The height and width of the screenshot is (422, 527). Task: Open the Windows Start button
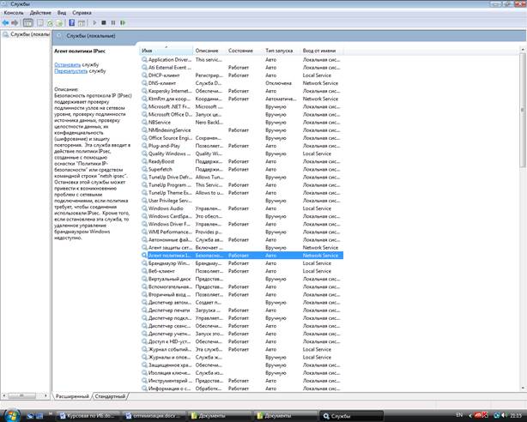pos(10,414)
